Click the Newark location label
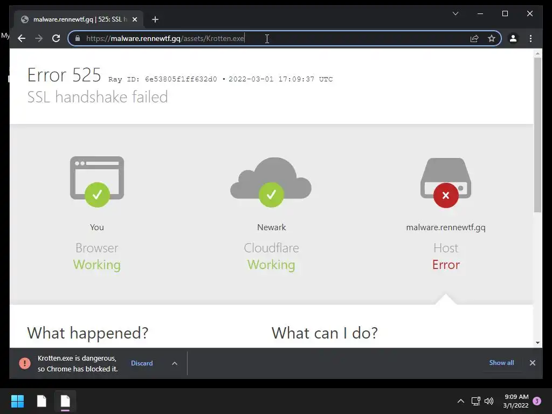552x414 pixels. tap(271, 227)
